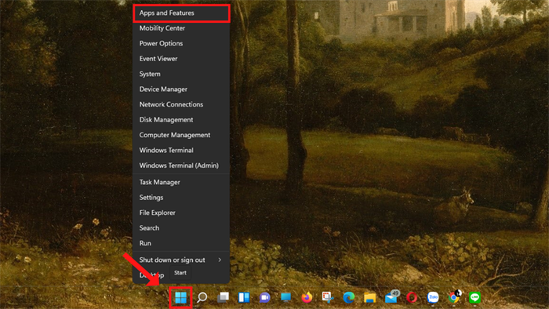Open Task View from the taskbar
Image resolution: width=549 pixels, height=309 pixels.
(x=223, y=297)
